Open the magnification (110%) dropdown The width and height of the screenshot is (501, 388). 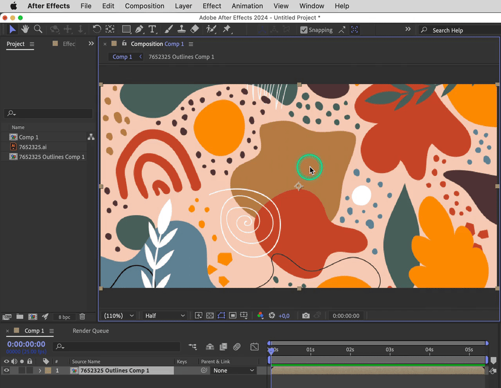(119, 316)
